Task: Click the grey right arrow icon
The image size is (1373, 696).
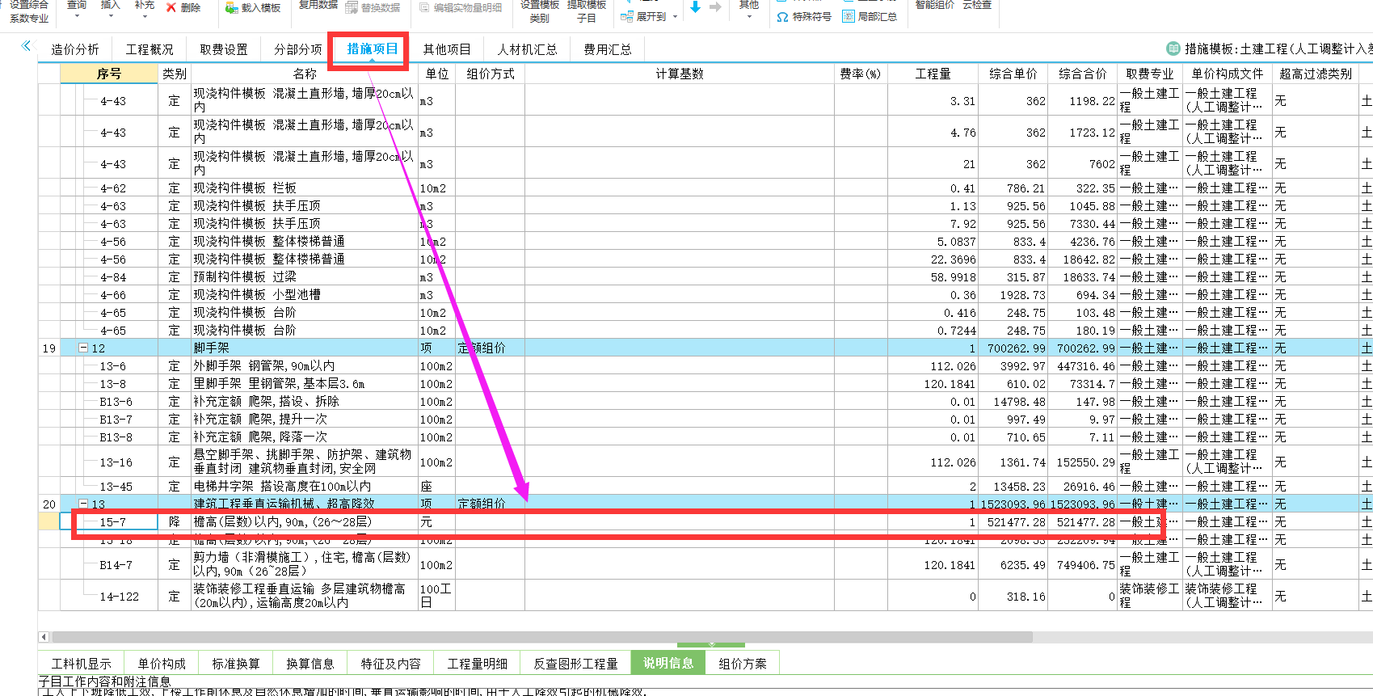Action: click(715, 7)
